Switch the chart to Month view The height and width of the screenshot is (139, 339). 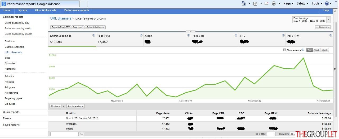[x=324, y=50]
